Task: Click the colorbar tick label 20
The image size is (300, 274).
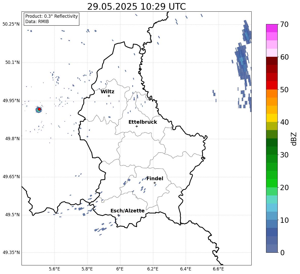Action: (284, 188)
